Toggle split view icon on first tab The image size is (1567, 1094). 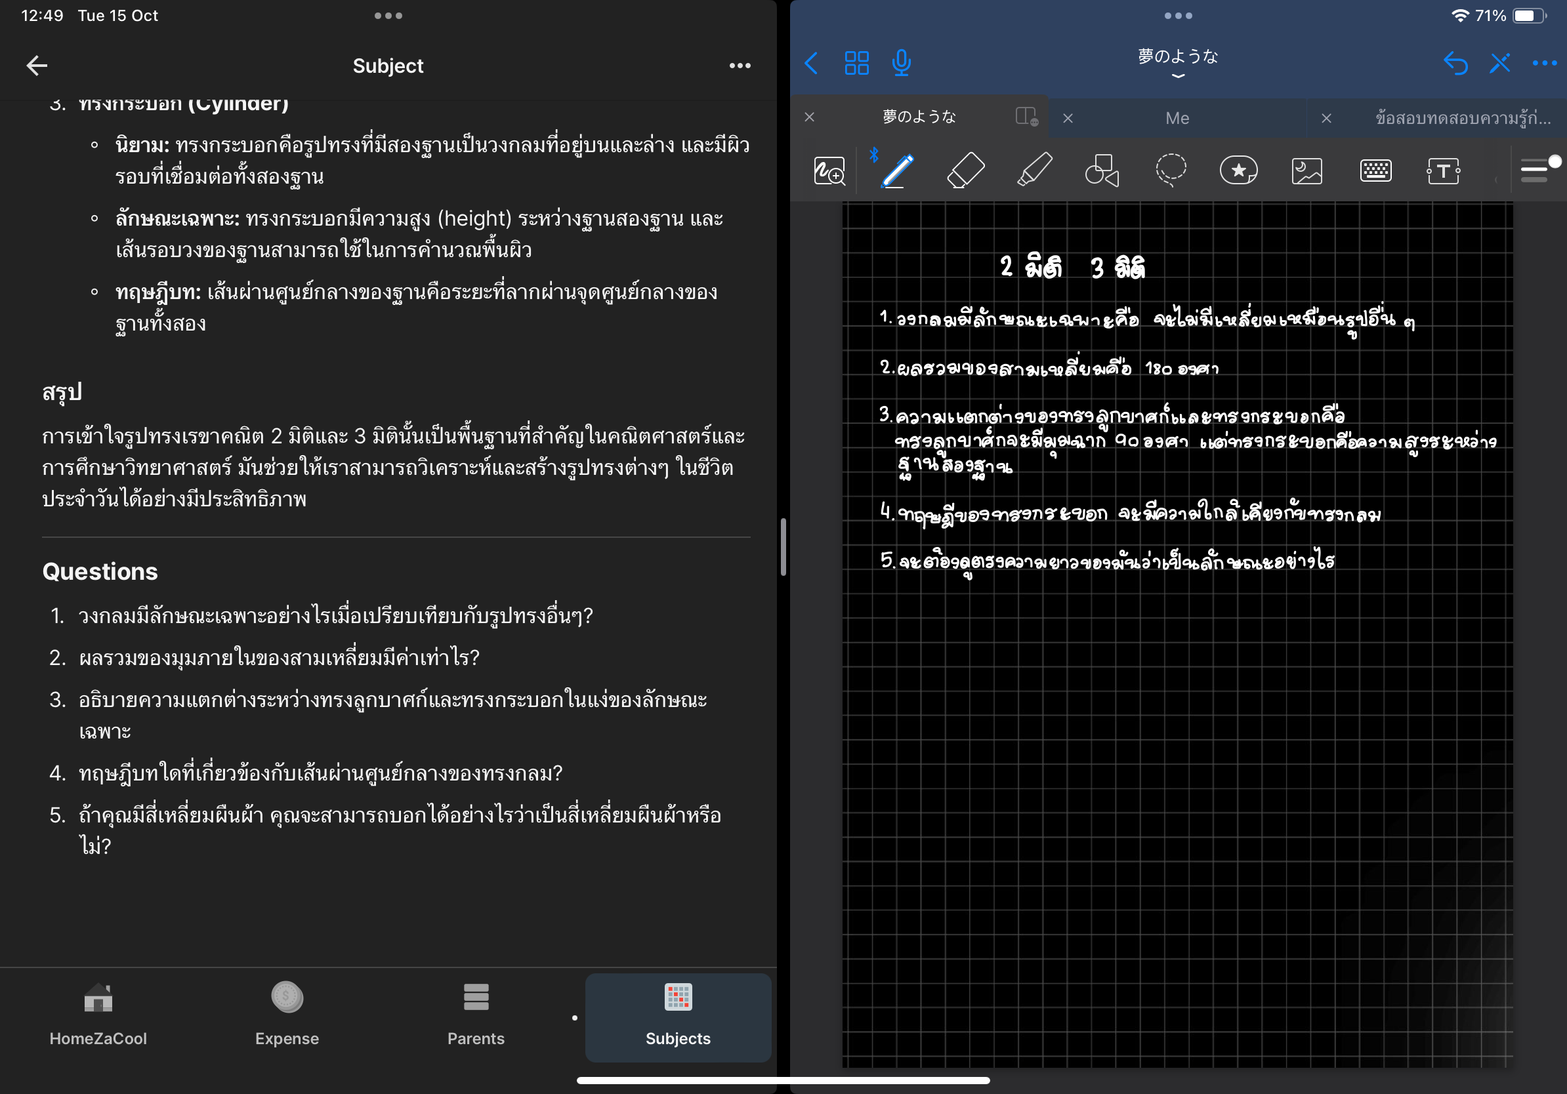point(1026,117)
